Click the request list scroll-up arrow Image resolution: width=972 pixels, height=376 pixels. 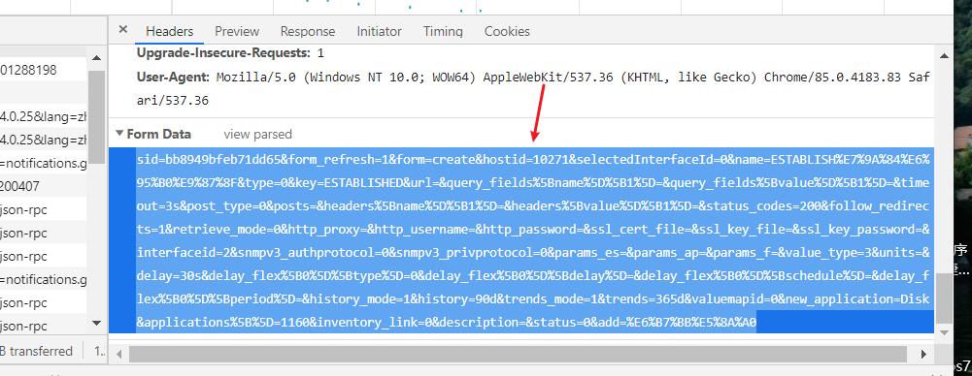point(97,57)
